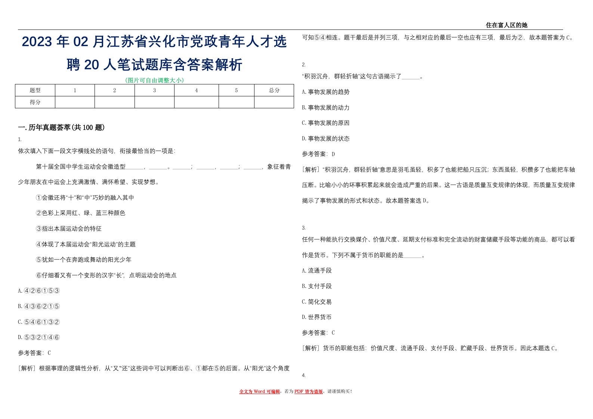
Task: Click footer link '全文为Word可编辑'
Action: coord(259,391)
